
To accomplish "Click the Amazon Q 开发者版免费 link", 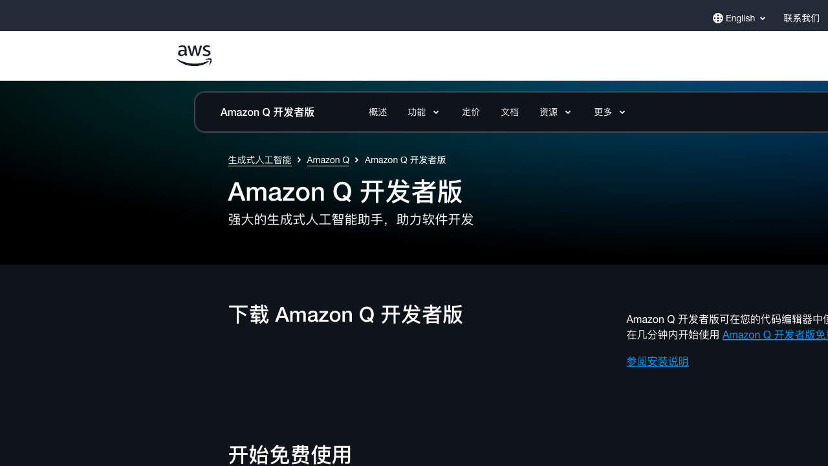I will pyautogui.click(x=775, y=335).
